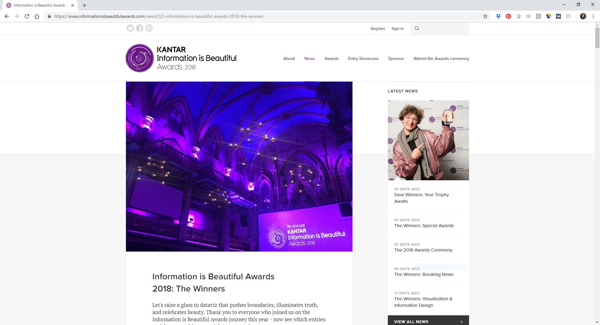Screen dimensions: 600x325
Task: Select the Awards item in the navigation
Action: click(331, 58)
